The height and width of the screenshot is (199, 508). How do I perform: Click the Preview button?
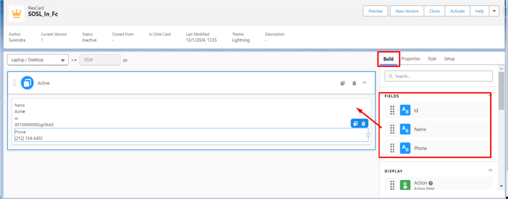376,11
